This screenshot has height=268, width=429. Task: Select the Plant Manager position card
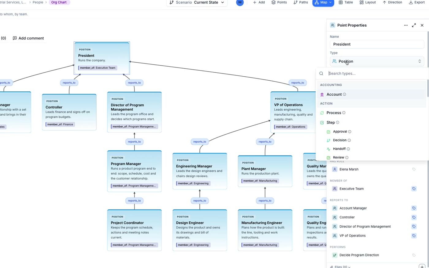coord(265,171)
